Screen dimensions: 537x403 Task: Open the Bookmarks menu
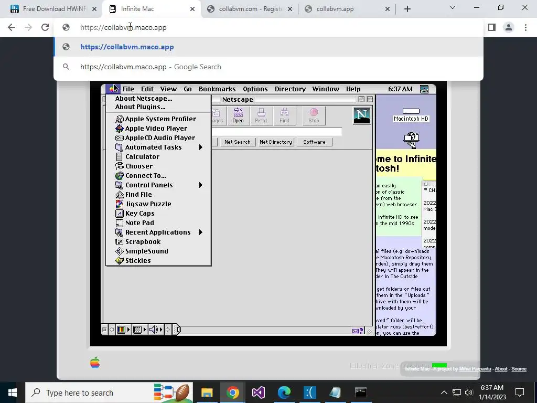(x=217, y=89)
